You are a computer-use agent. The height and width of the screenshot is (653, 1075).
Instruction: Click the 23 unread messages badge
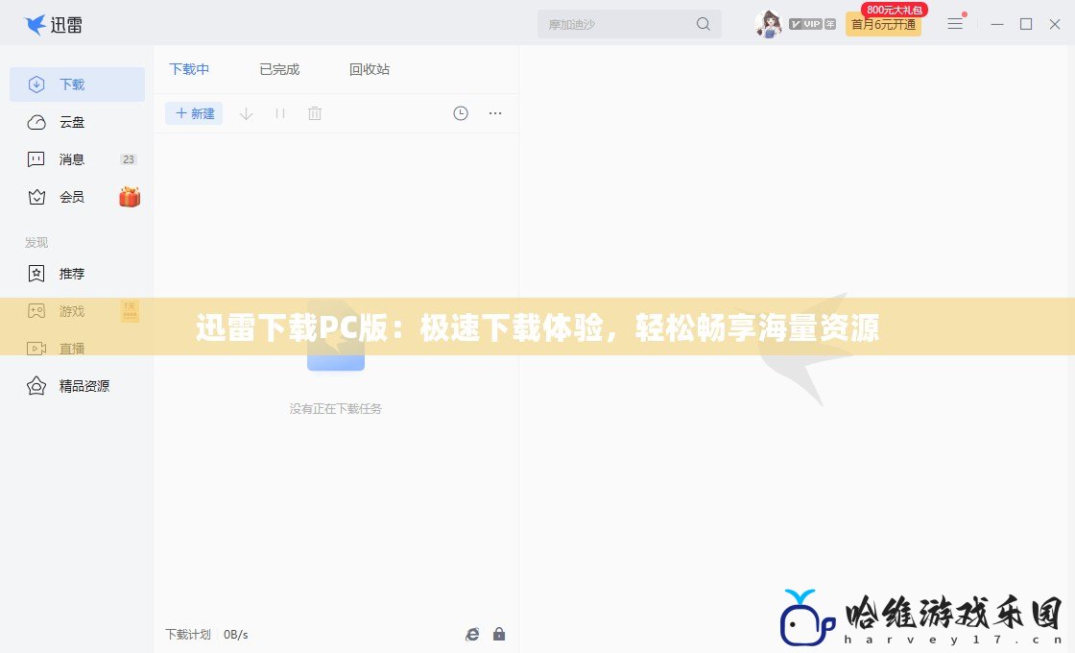(129, 159)
